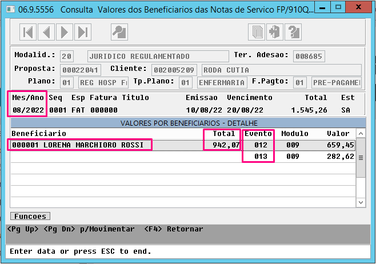The image size is (376, 264).
Task: Minimize the Consulta Valores window
Action: tap(322, 7)
